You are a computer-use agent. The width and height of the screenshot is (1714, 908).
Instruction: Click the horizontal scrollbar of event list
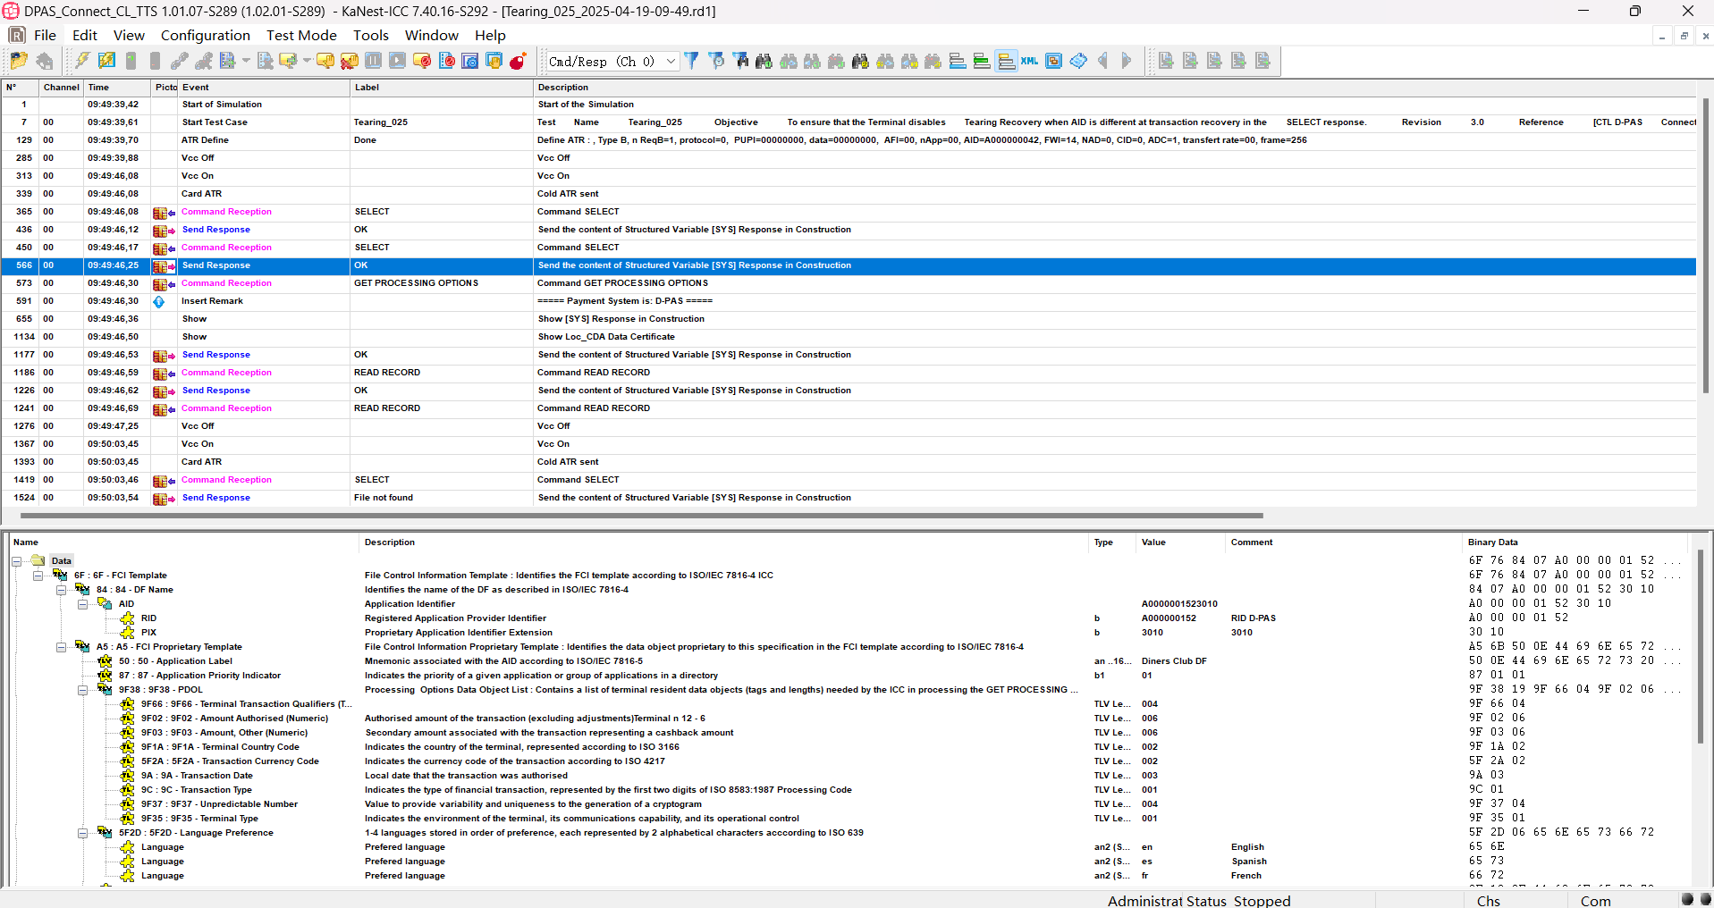coord(641,516)
